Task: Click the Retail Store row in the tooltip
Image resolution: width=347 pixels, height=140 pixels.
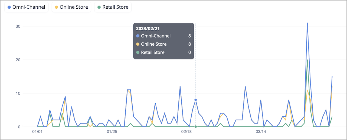Action: pyautogui.click(x=163, y=52)
